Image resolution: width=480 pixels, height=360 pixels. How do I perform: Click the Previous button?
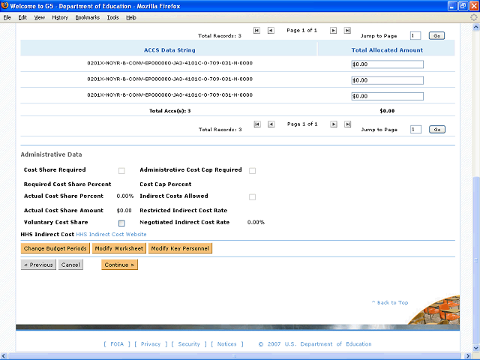point(38,265)
